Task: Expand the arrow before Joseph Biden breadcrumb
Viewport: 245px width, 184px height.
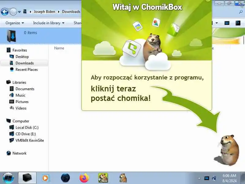Action: (30, 12)
